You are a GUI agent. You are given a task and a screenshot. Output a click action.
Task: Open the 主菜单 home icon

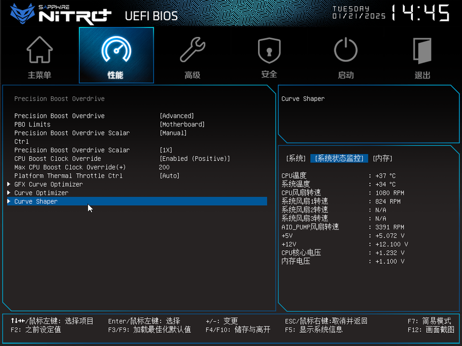coord(39,50)
